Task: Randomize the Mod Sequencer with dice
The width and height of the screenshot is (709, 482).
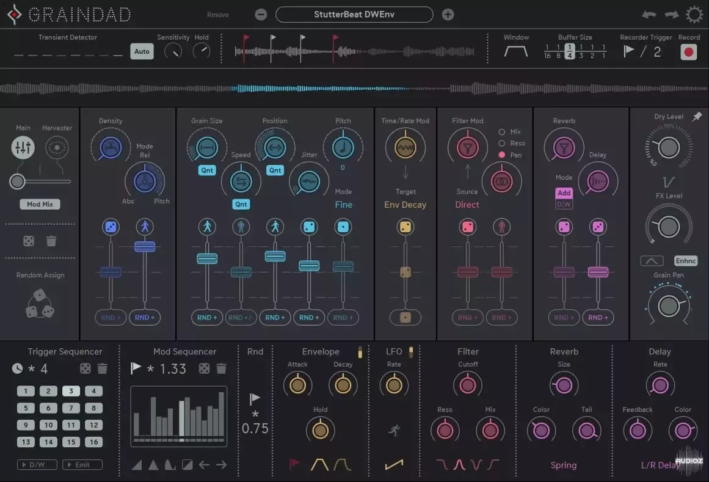Action: pyautogui.click(x=204, y=368)
